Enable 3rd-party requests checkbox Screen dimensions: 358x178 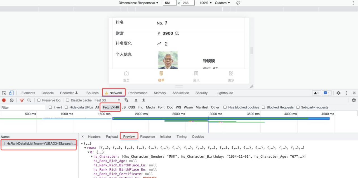click(298, 107)
